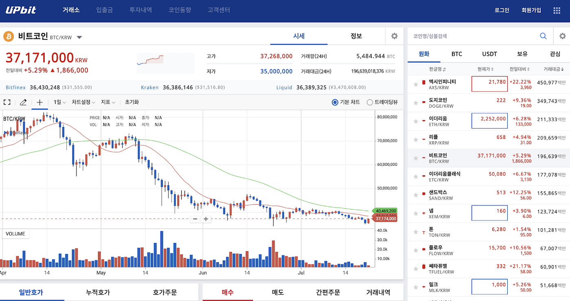Switch to 일반호가 tab

(31, 292)
